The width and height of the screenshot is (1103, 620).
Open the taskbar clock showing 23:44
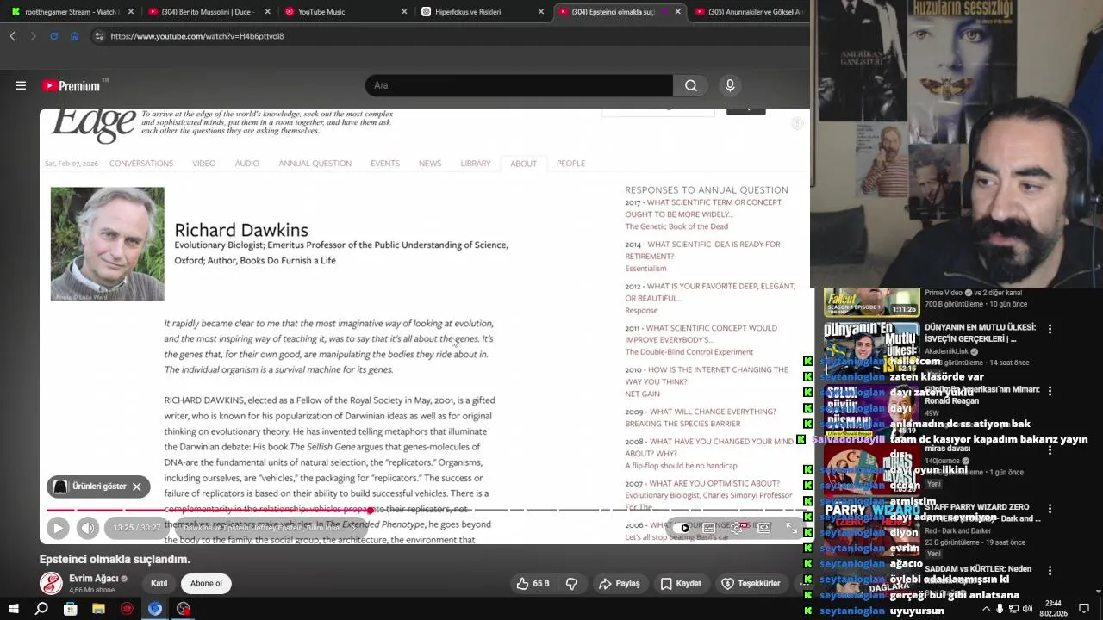click(x=1055, y=608)
